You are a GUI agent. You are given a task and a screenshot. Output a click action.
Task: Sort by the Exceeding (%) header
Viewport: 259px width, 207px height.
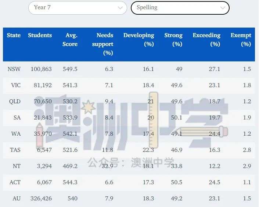[x=206, y=40]
